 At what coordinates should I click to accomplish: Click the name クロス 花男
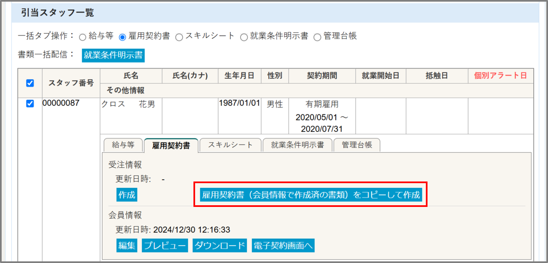coord(128,104)
